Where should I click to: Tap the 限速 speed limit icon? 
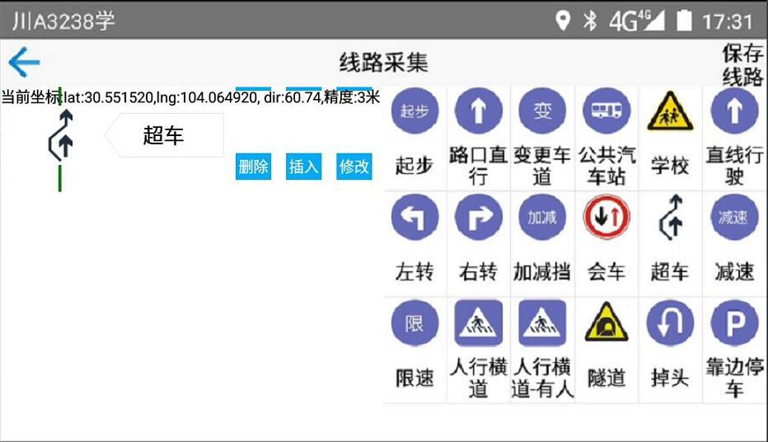click(x=414, y=323)
